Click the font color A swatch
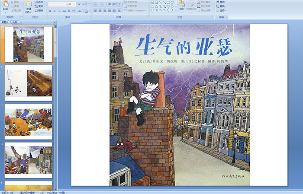Image resolution: width=303 pixels, height=194 pixels. click(87, 11)
